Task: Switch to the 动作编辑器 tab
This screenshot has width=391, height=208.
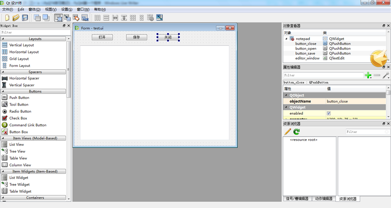Action: tap(324, 198)
